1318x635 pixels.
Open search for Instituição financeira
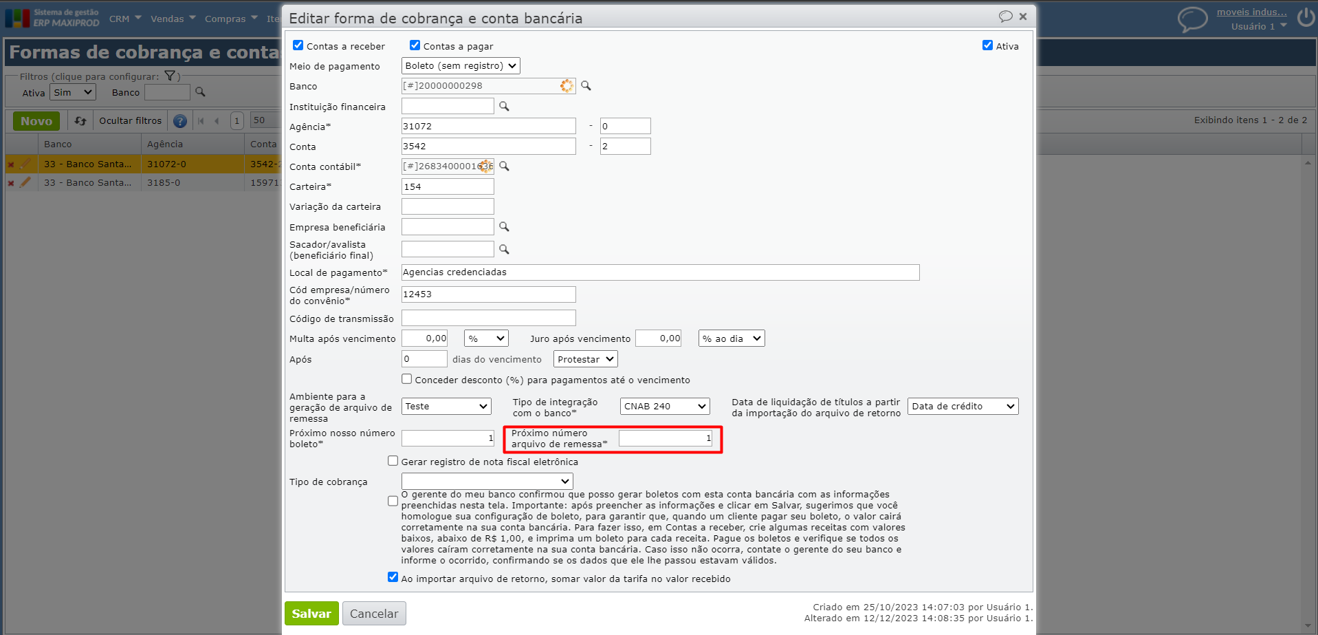[x=504, y=107]
